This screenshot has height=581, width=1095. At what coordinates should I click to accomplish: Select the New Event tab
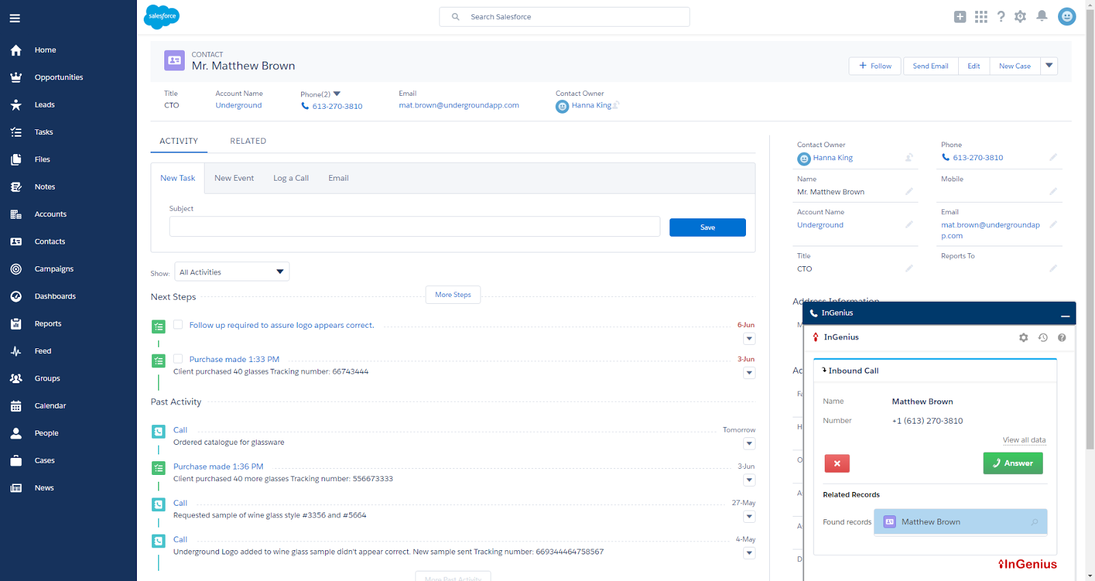234,178
